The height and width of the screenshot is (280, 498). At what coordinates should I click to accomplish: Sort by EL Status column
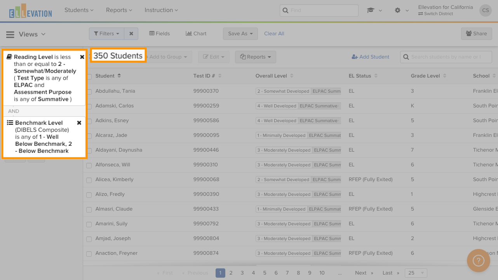[x=376, y=76]
